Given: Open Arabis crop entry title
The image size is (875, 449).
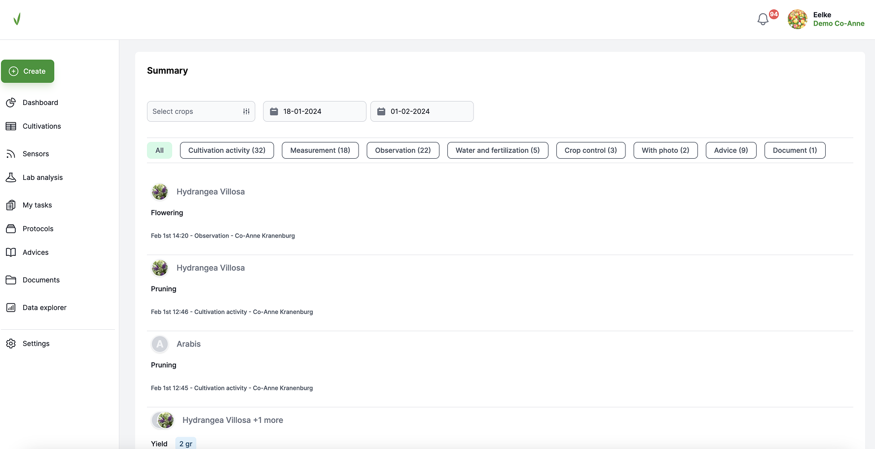Looking at the screenshot, I should 188,344.
